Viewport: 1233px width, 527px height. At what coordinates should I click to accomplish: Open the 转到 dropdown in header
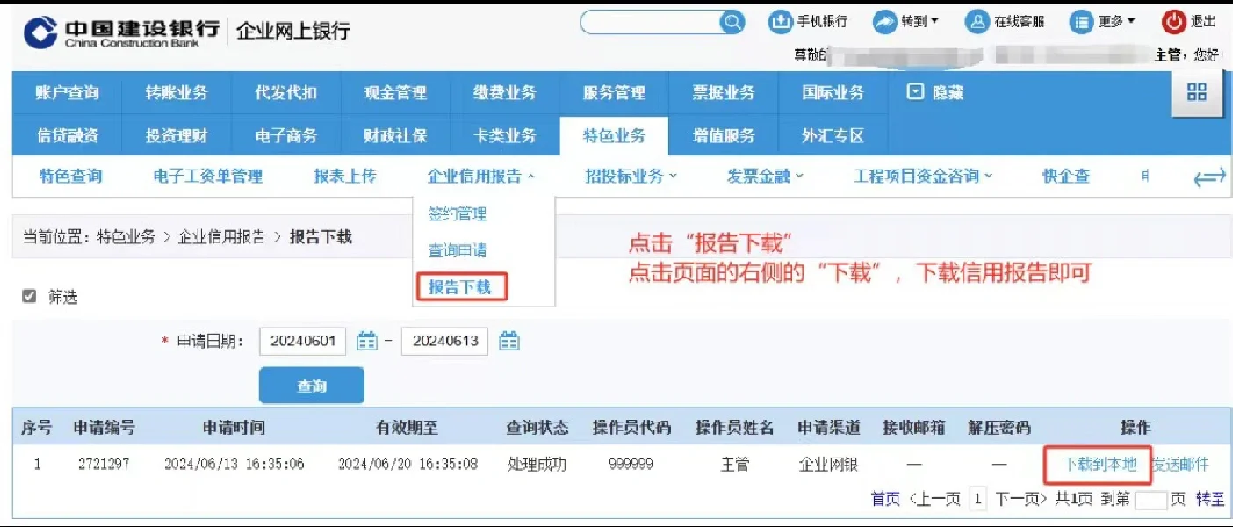(905, 22)
